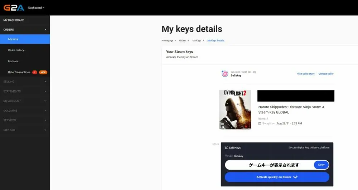This screenshot has height=190, width=358.
Task: Open the Visit seller store link
Action: click(x=306, y=74)
